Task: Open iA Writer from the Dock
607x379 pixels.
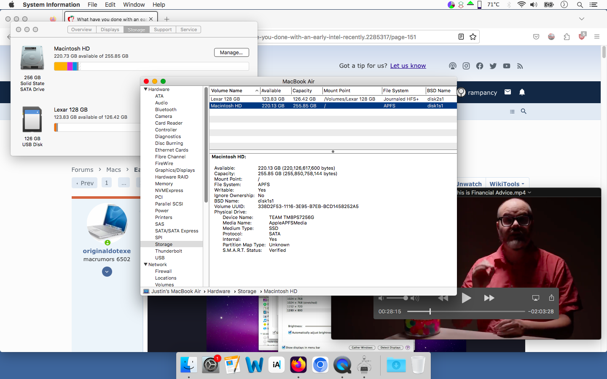Action: [276, 365]
